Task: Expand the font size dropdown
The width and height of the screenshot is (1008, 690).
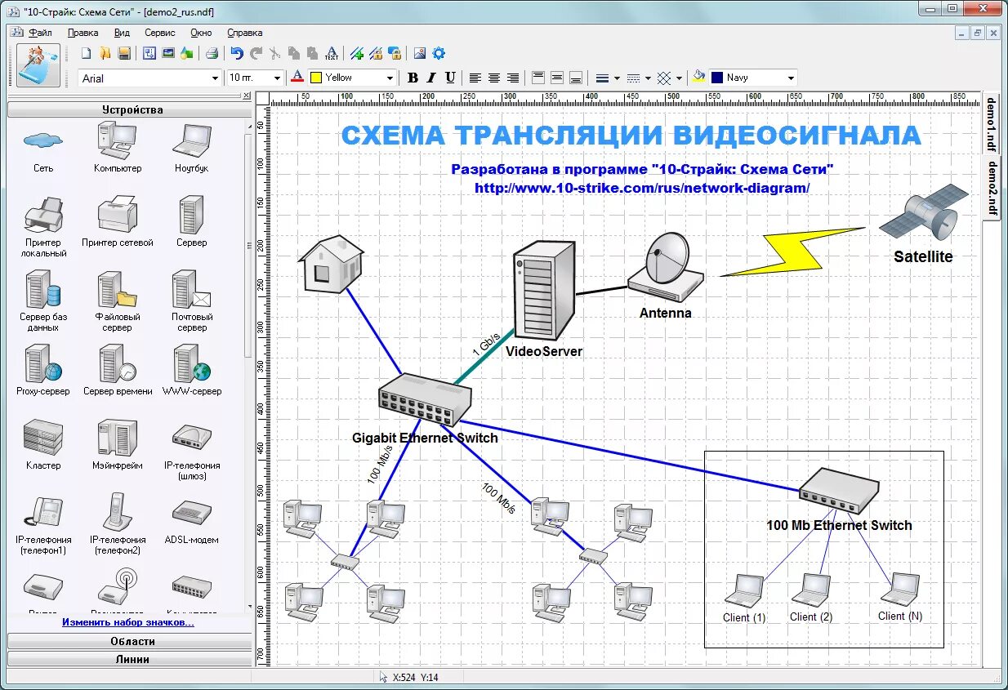Action: click(277, 78)
